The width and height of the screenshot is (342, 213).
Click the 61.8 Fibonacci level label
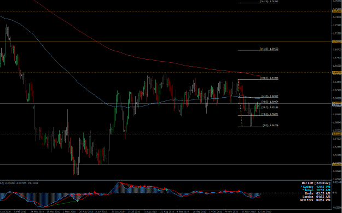coord(270,96)
